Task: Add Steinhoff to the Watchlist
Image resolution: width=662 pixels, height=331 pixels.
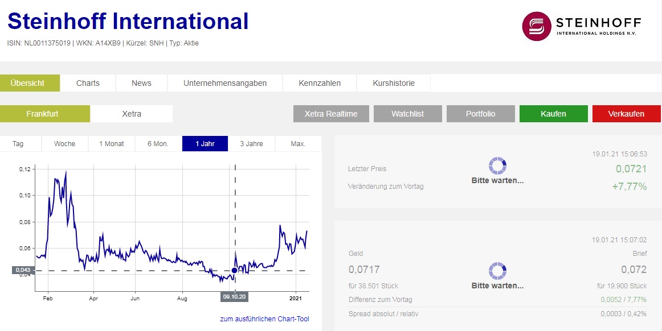Action: pos(407,114)
